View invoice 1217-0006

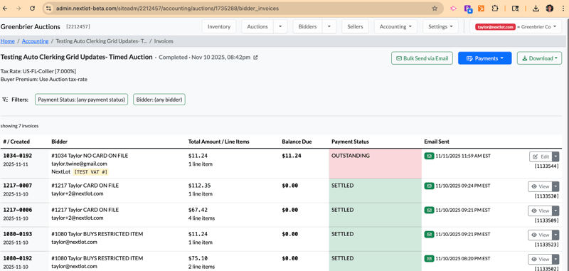pyautogui.click(x=540, y=211)
